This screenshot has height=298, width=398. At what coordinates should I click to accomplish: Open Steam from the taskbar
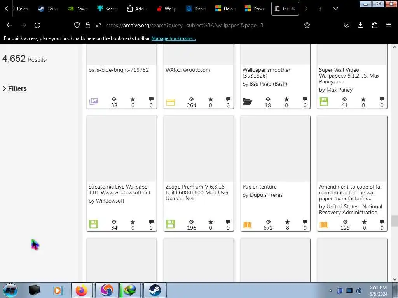(155, 290)
